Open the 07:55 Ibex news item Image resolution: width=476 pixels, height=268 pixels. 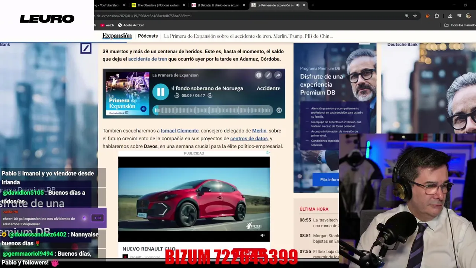[x=326, y=254]
